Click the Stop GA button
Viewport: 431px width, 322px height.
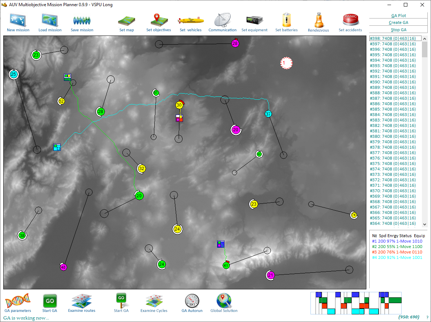tap(398, 30)
